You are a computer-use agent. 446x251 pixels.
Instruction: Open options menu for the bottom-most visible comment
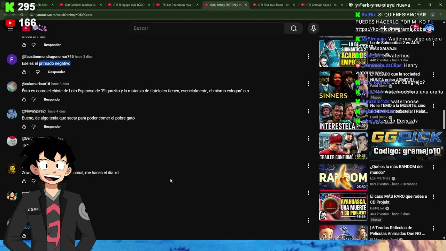tap(308, 220)
